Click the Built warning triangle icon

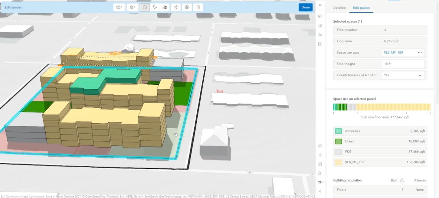(402, 180)
